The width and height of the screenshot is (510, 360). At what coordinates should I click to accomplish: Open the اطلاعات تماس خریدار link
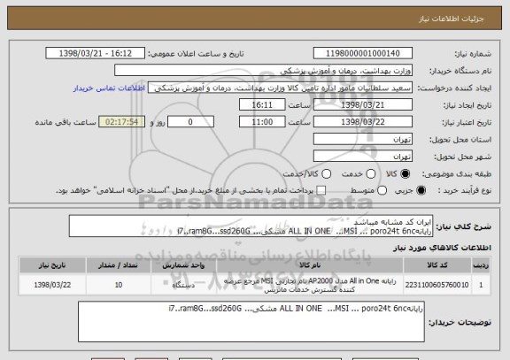[109, 88]
